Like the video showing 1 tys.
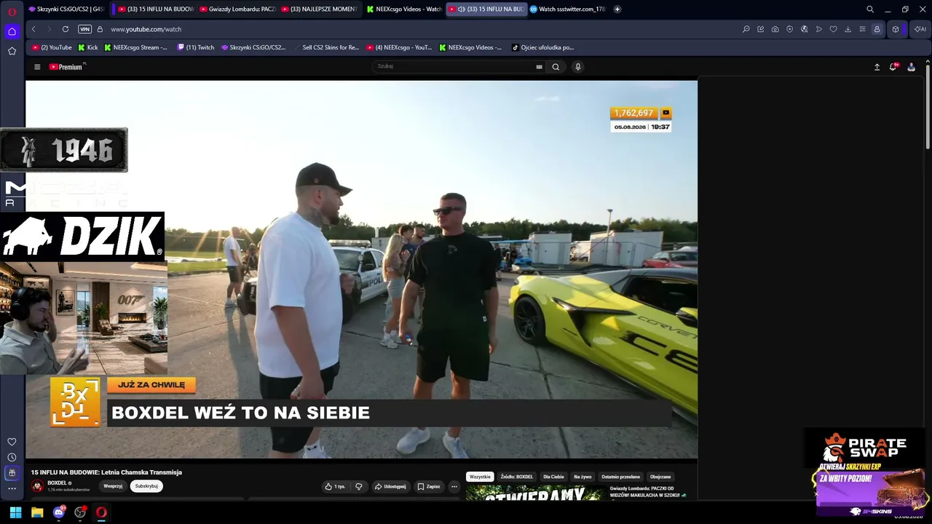This screenshot has width=932, height=524. (x=336, y=486)
